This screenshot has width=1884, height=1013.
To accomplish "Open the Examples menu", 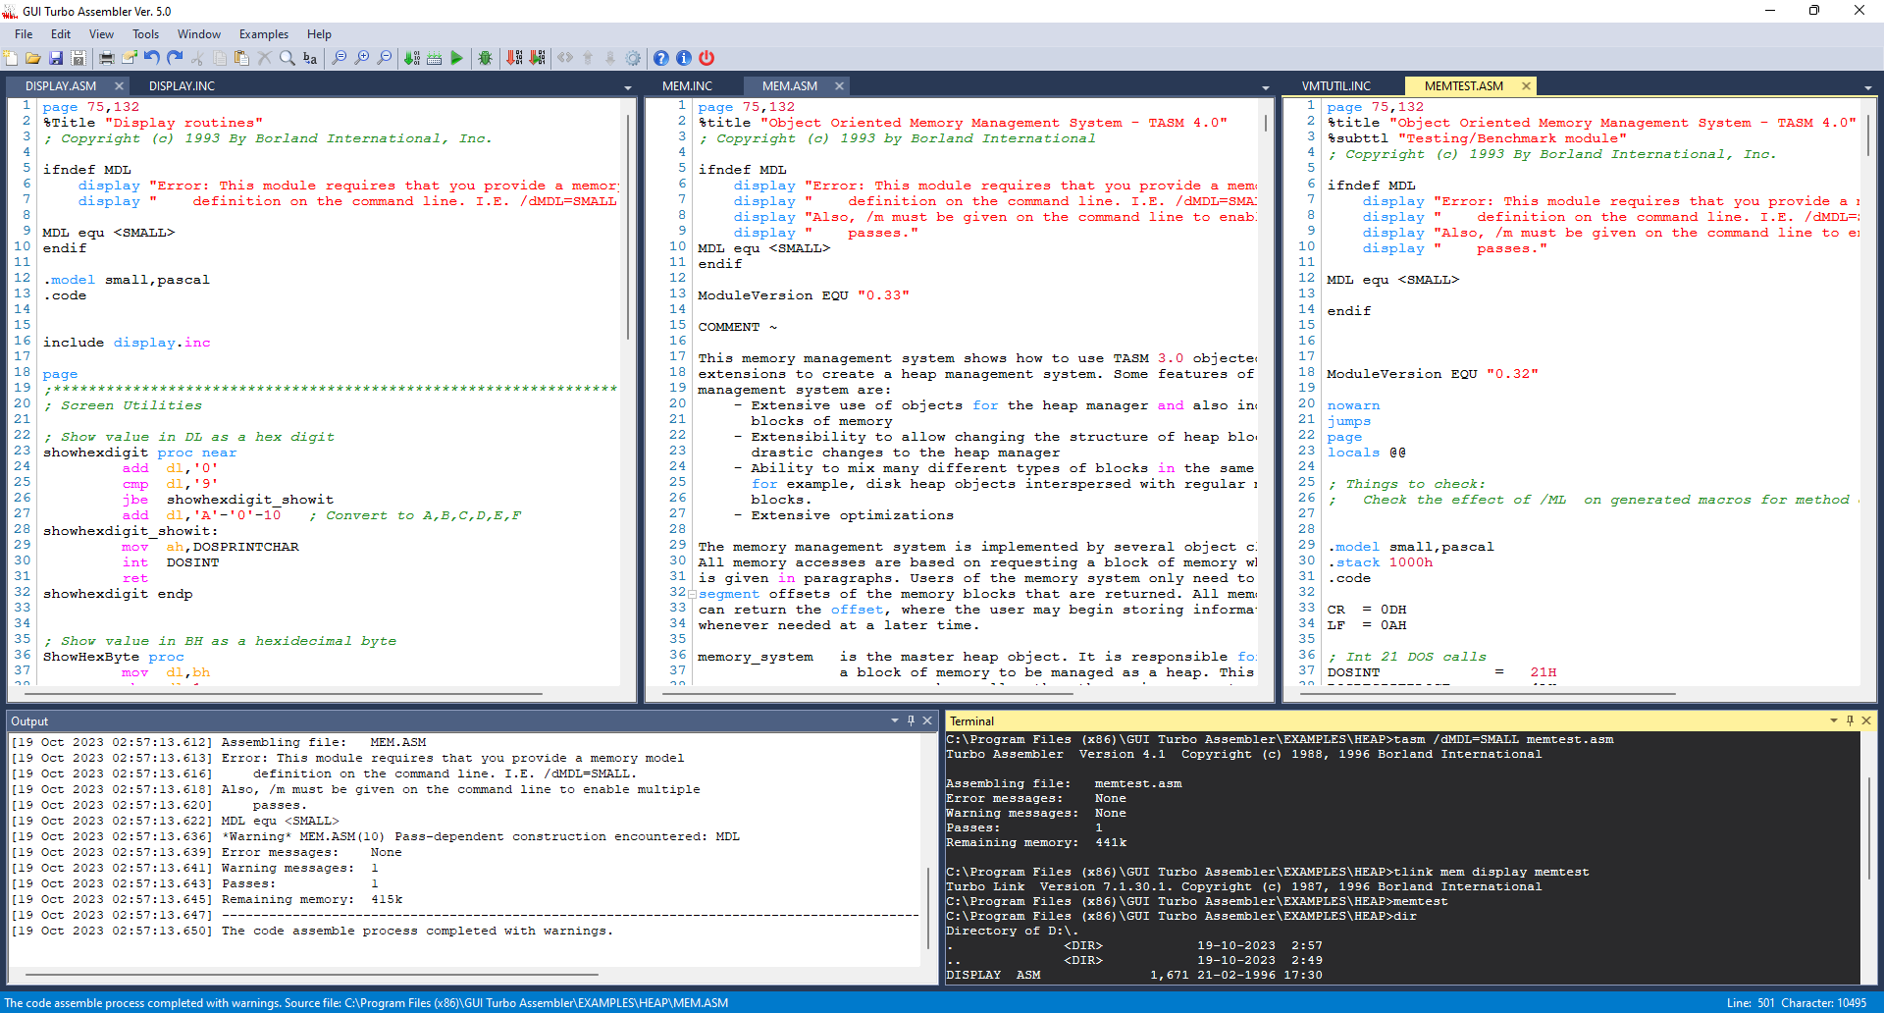I will point(263,34).
